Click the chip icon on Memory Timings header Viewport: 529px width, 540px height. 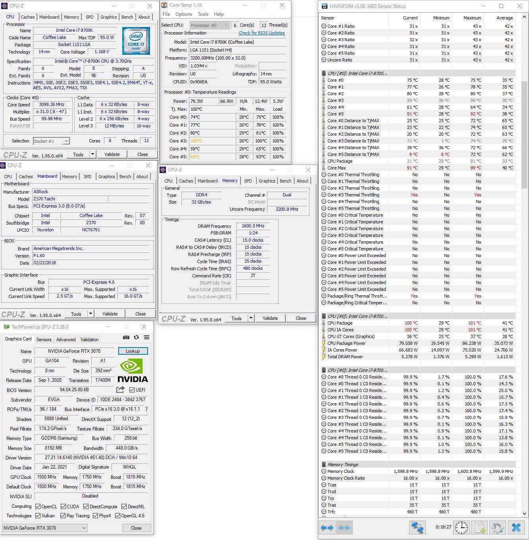[x=324, y=465]
